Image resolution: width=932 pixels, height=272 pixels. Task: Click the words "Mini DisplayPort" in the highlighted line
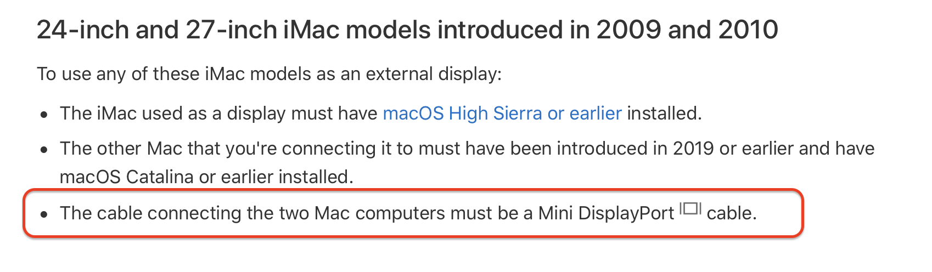pos(607,213)
